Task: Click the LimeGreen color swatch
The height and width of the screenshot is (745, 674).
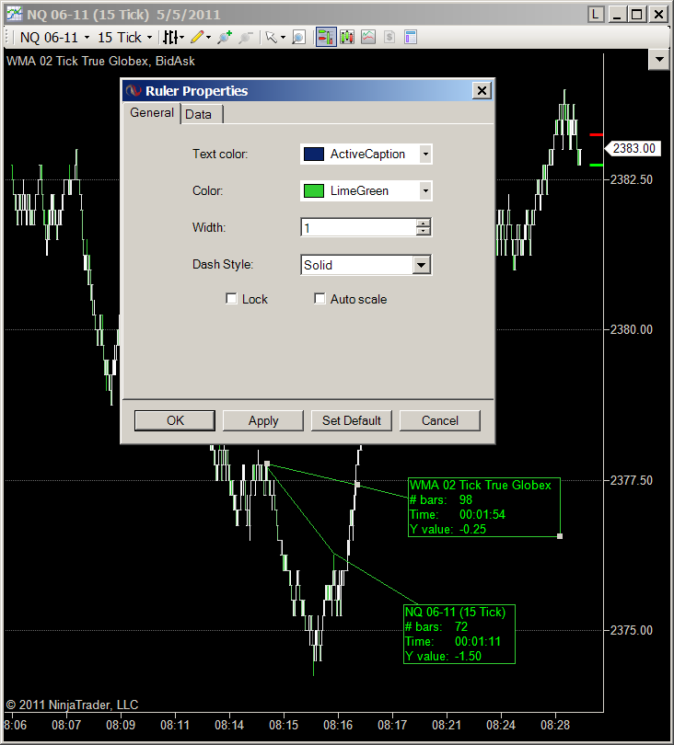Action: 314,190
